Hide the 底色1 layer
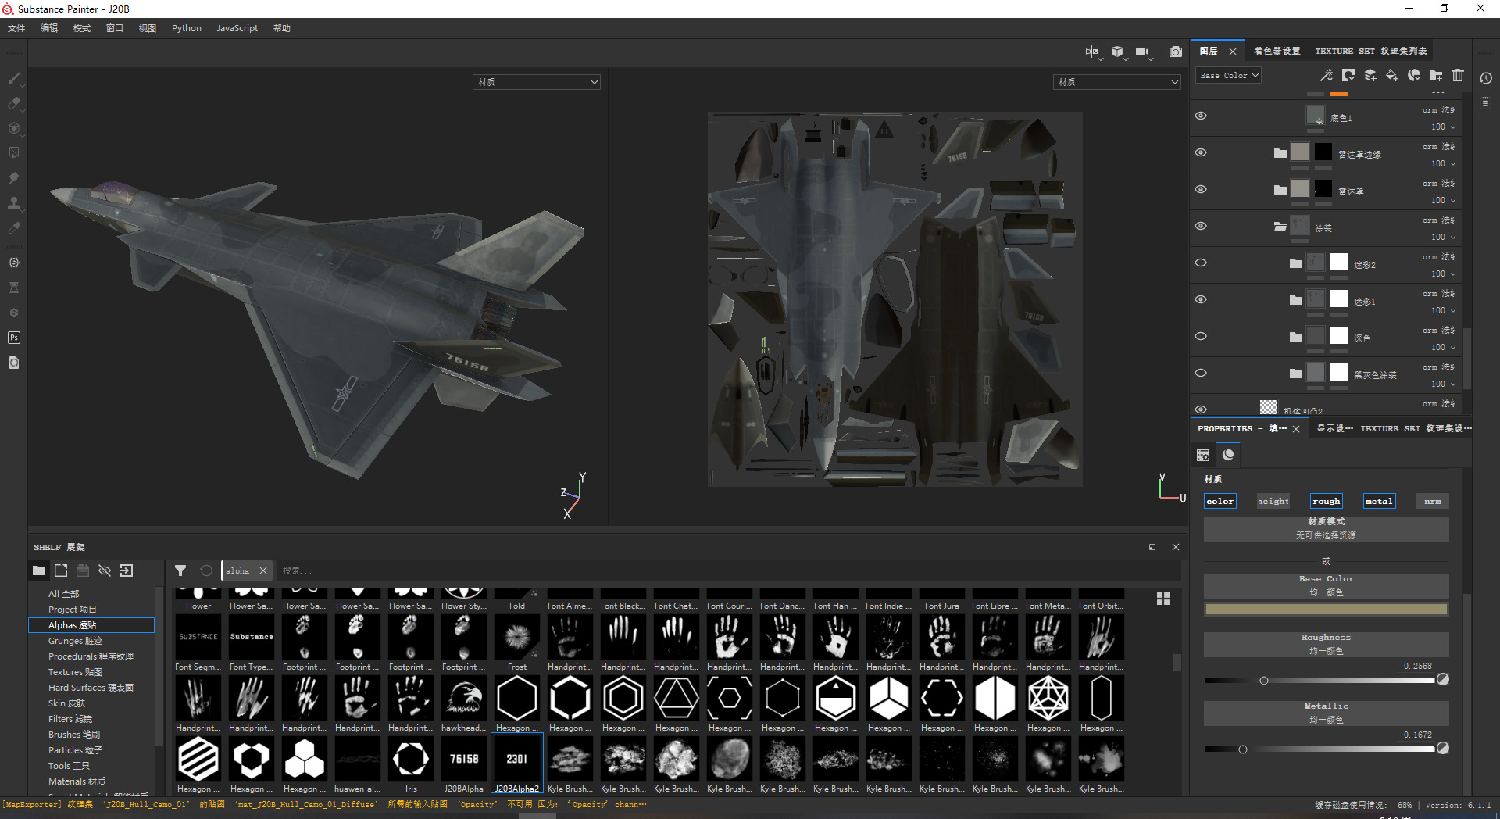 pyautogui.click(x=1201, y=116)
